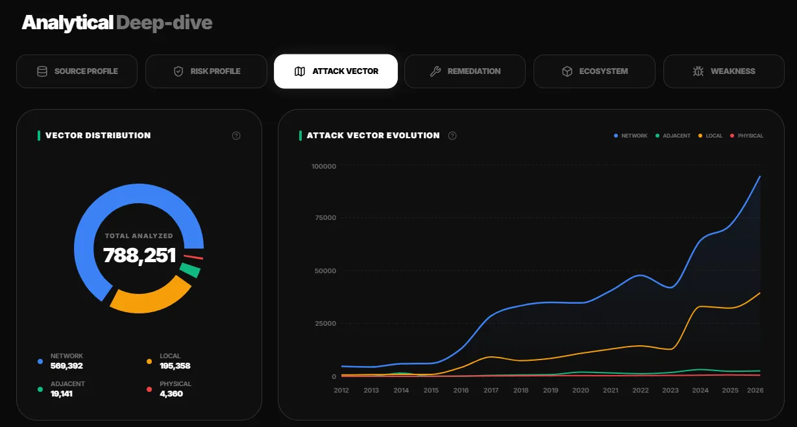Click the shield icon on Risk Profile
The height and width of the screenshot is (427, 797).
click(178, 71)
